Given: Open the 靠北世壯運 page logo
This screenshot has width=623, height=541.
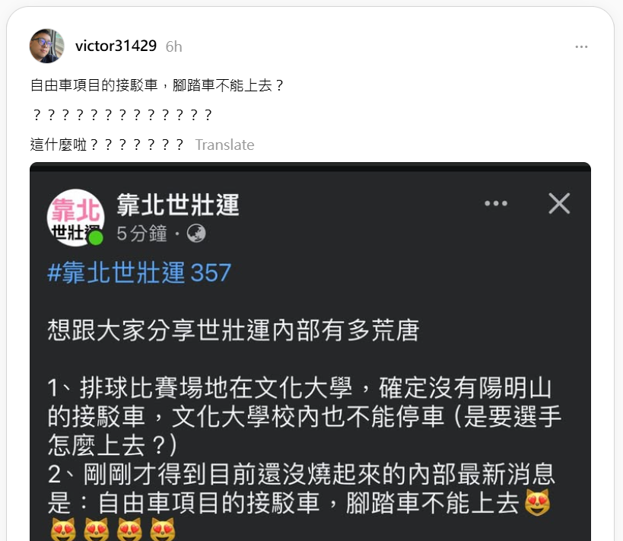Looking at the screenshot, I should (x=75, y=218).
